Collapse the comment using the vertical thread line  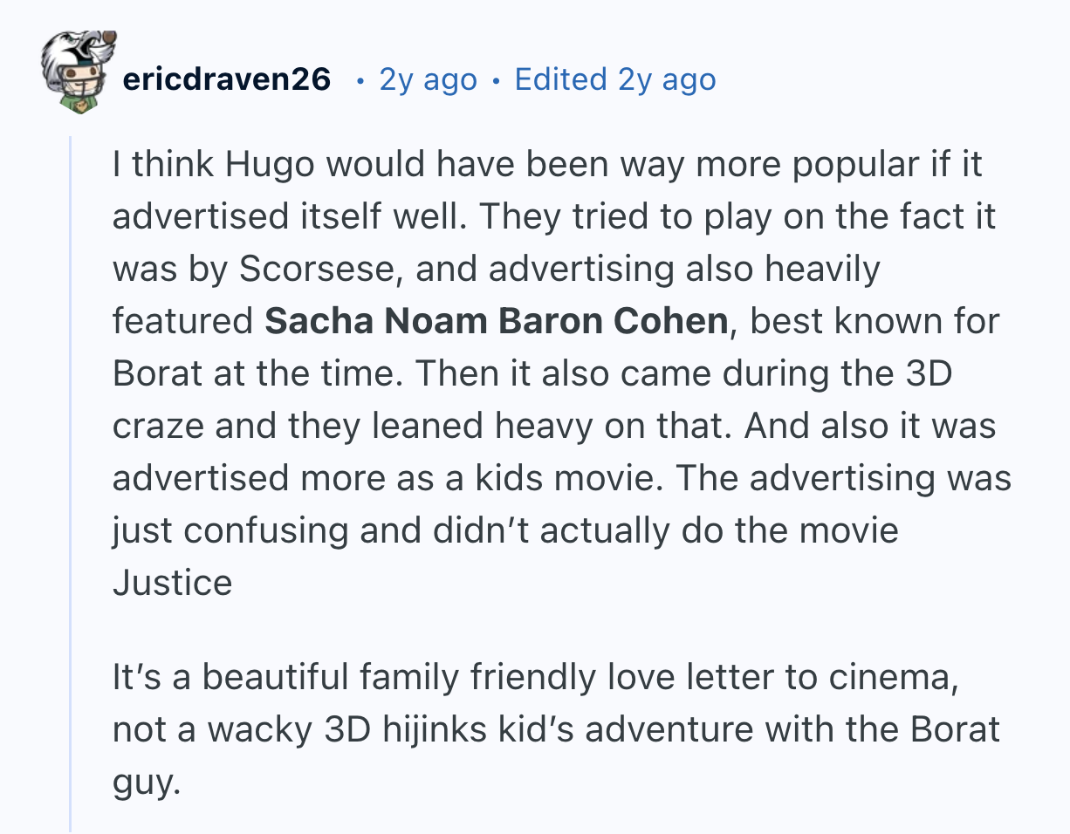coord(71,480)
